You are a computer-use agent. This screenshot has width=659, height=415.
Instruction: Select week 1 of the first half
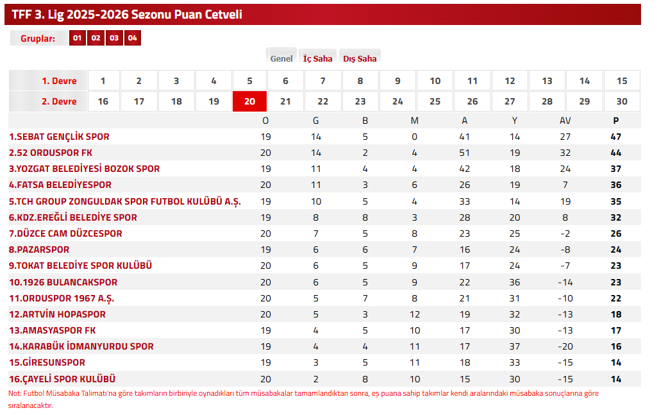[x=103, y=80]
